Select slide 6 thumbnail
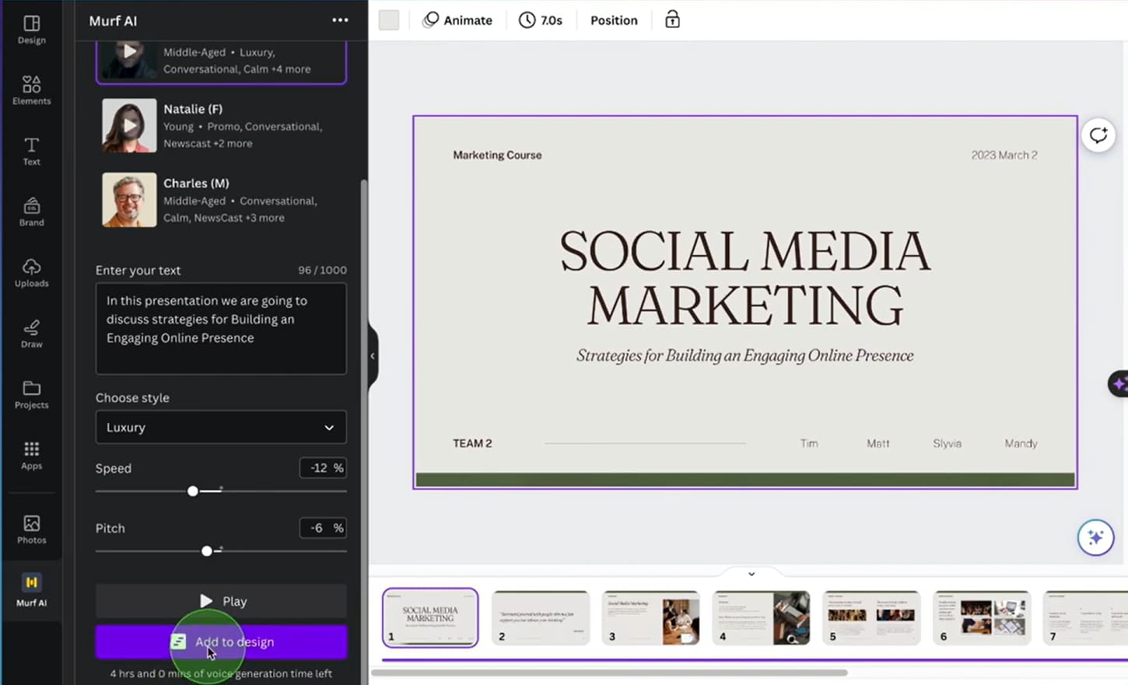The height and width of the screenshot is (685, 1128). click(983, 617)
